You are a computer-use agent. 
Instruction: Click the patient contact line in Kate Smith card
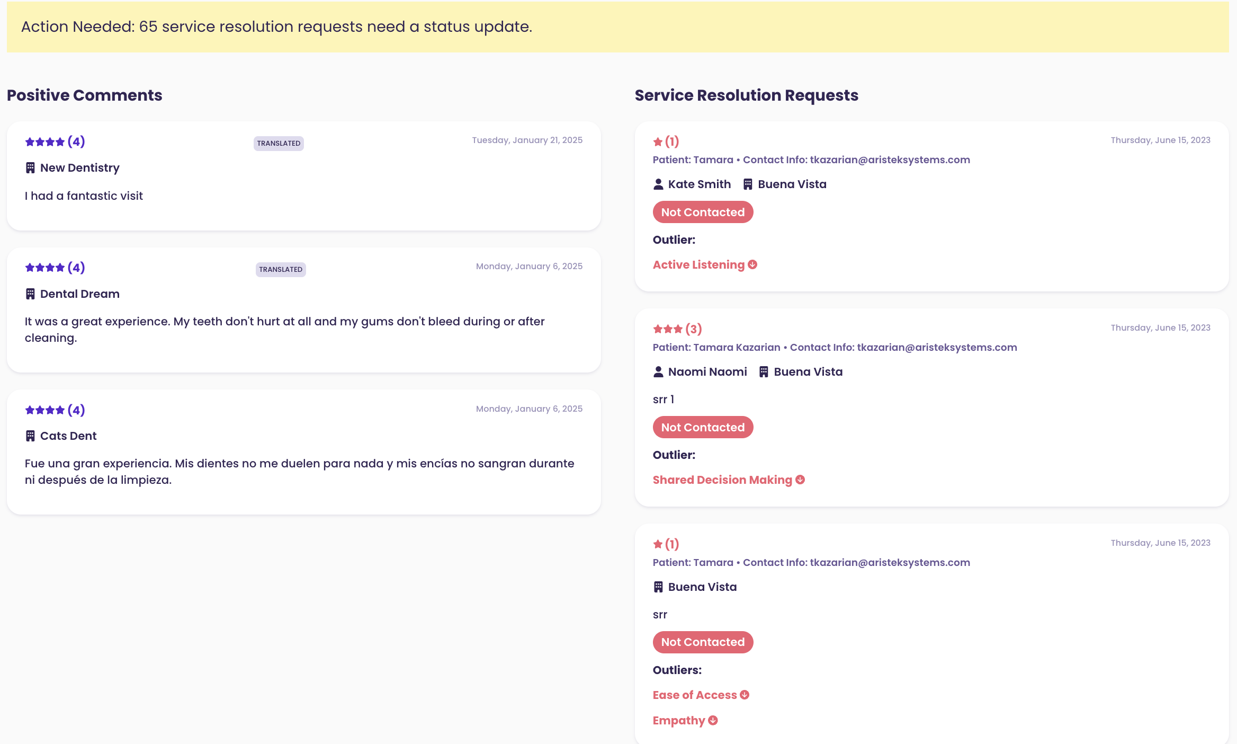[811, 160]
